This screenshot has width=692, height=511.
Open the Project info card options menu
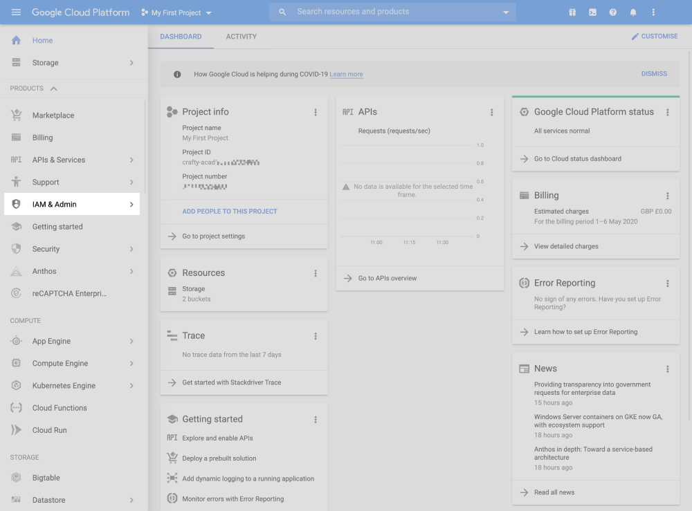[316, 112]
